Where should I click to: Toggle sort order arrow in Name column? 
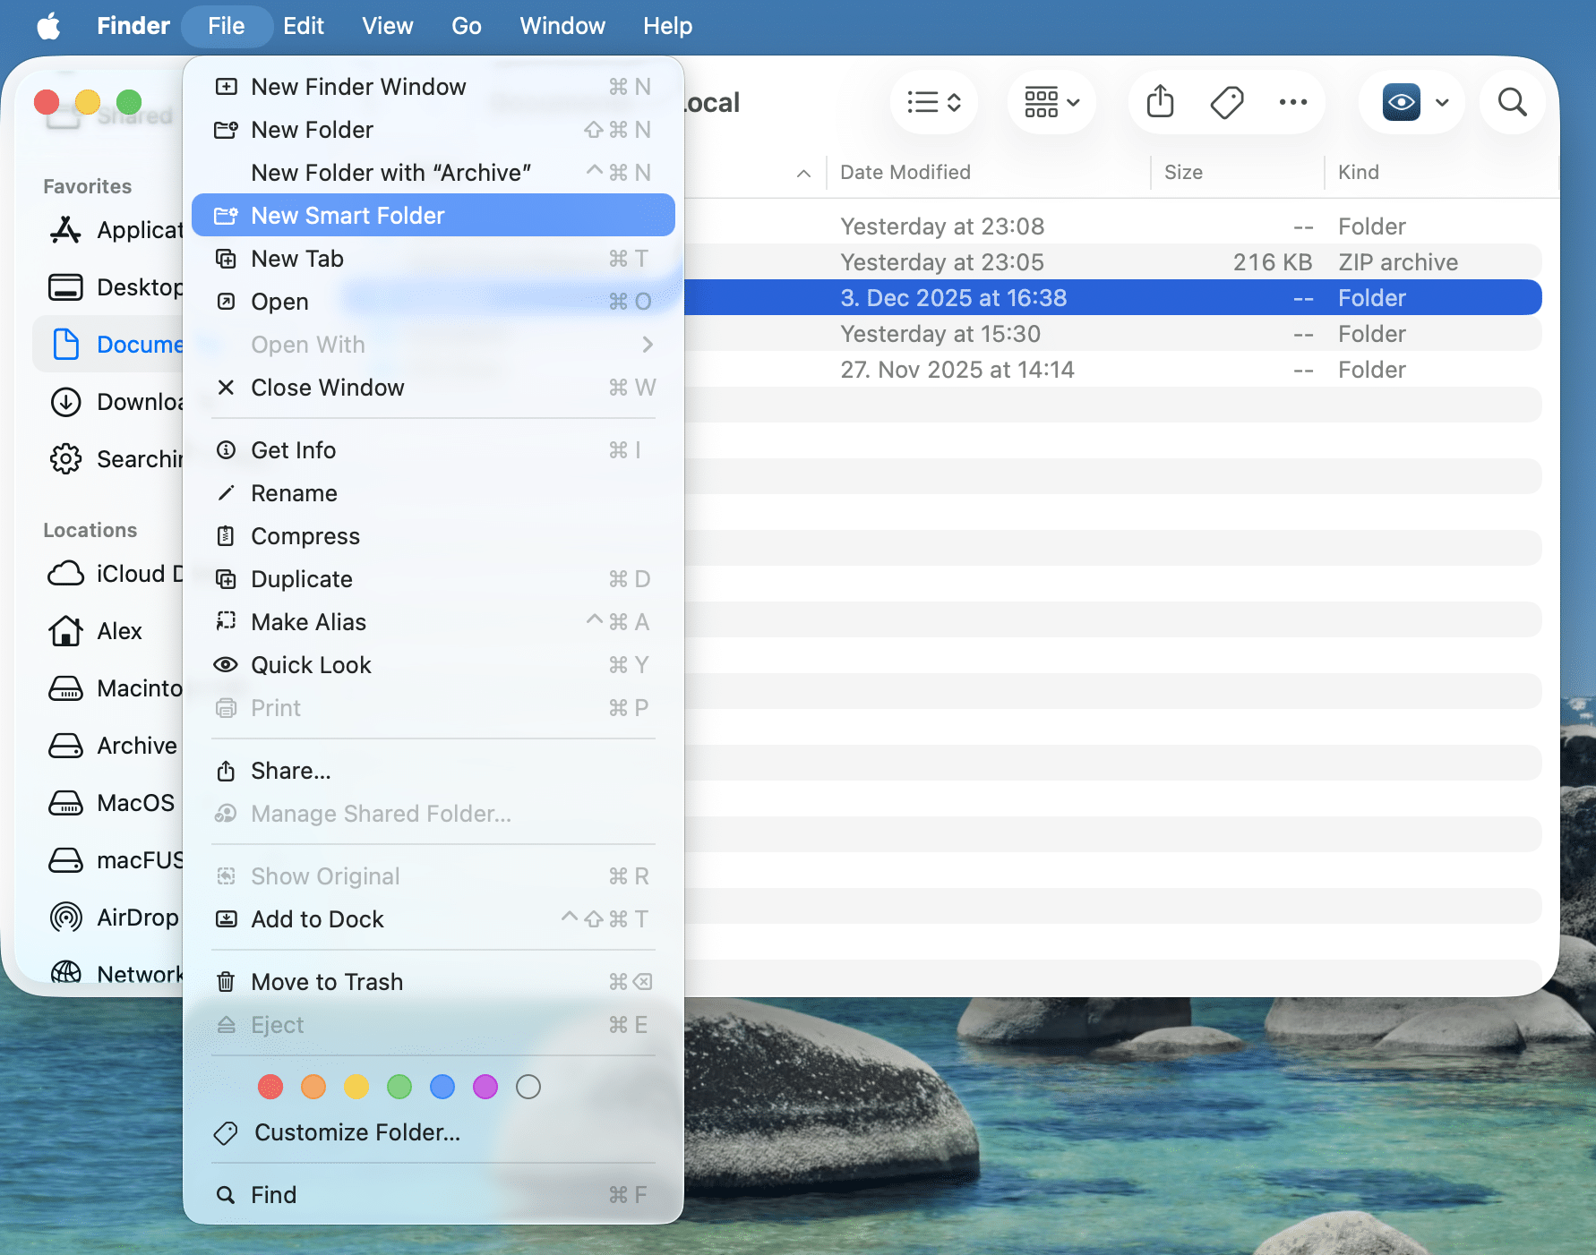click(x=803, y=173)
